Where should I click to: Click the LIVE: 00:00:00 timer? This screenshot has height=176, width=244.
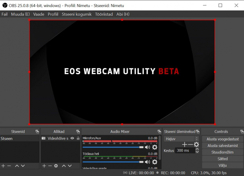click(x=141, y=173)
